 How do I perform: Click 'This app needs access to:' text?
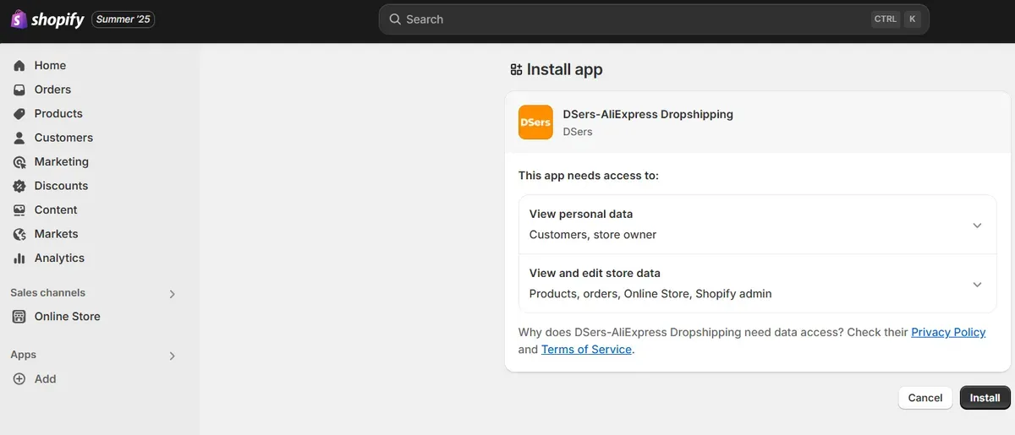(x=589, y=176)
